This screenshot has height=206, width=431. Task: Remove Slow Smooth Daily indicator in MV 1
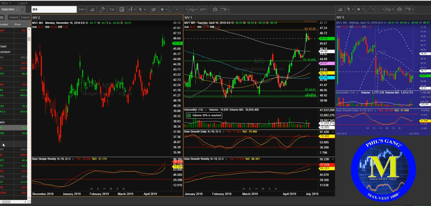223,132
